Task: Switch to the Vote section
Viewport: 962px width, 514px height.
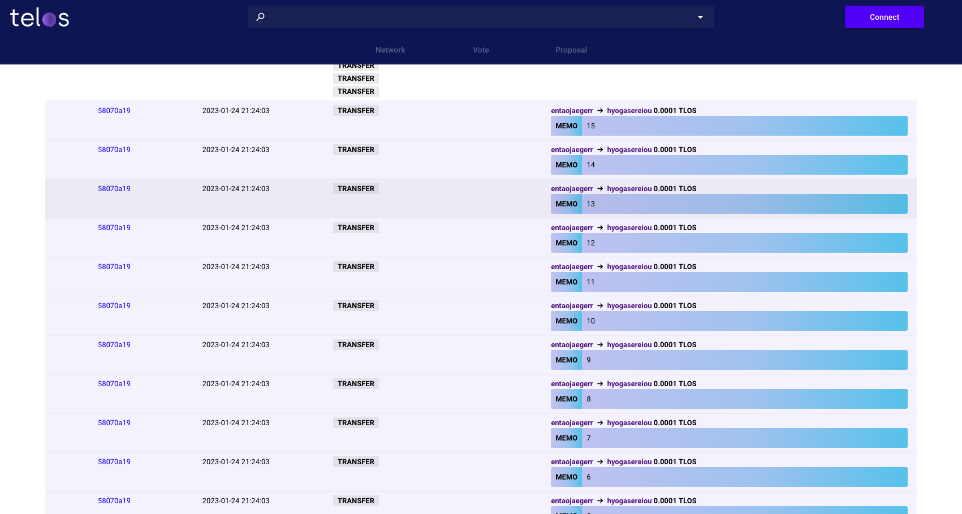Action: click(480, 50)
